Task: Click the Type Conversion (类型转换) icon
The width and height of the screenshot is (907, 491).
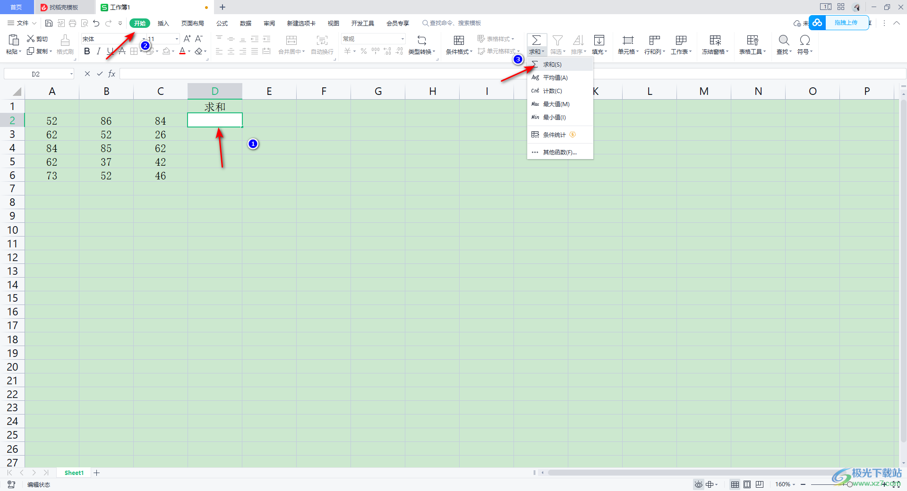Action: [422, 40]
